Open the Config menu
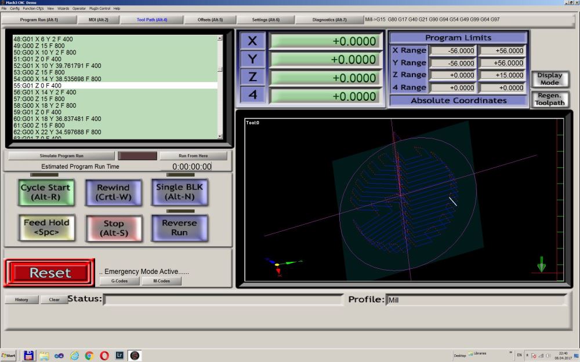The image size is (580, 362). pos(15,8)
